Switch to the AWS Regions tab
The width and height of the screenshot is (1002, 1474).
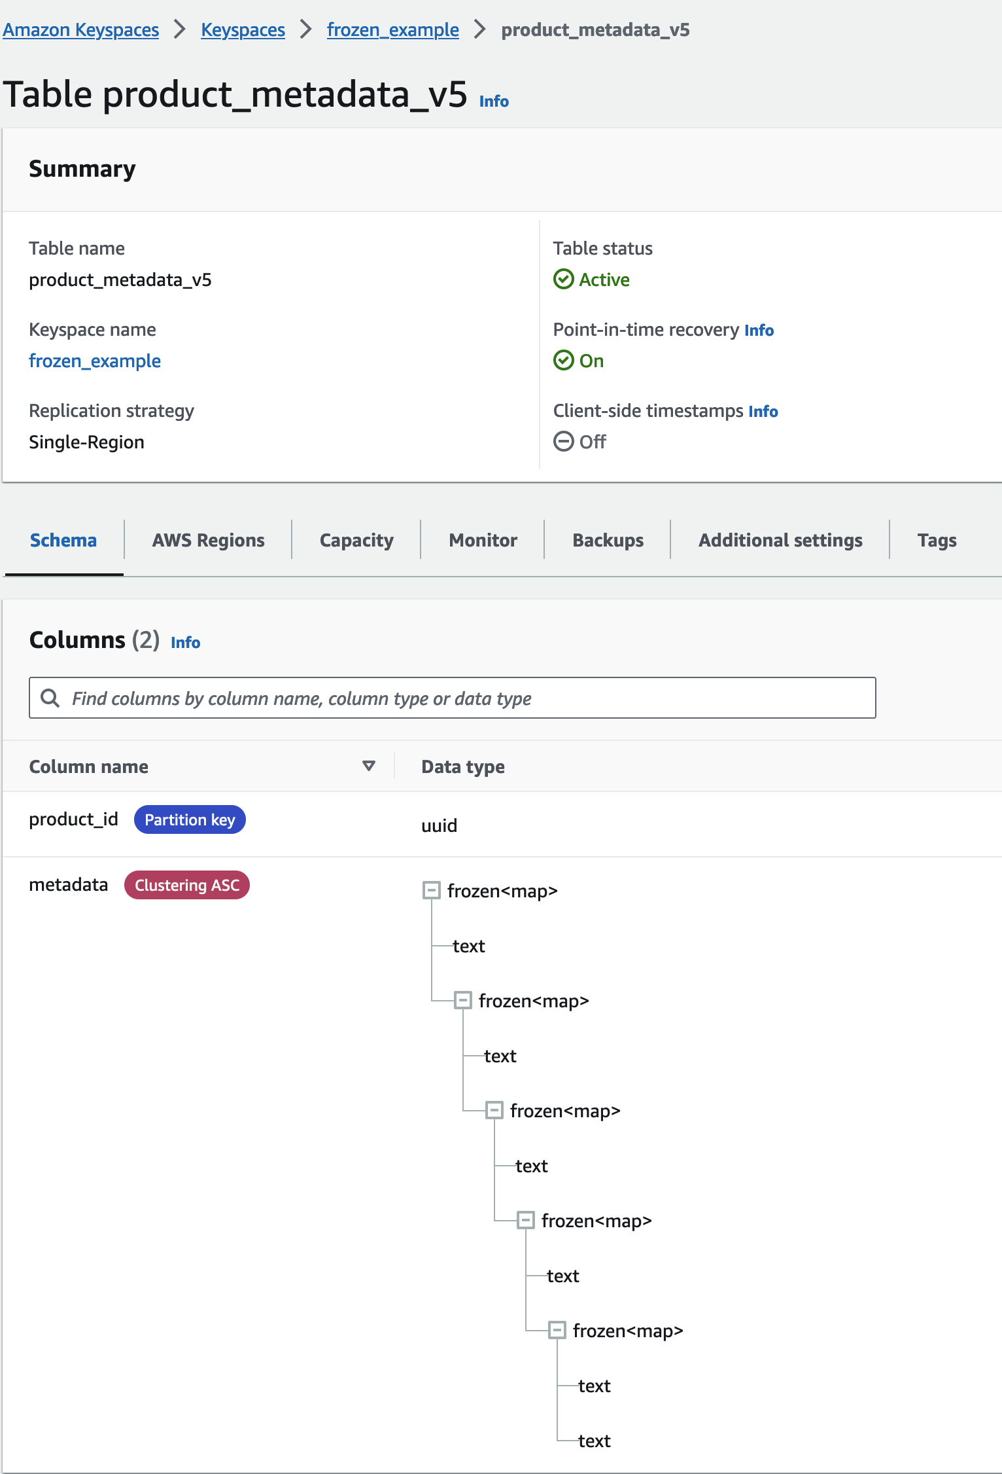tap(208, 540)
